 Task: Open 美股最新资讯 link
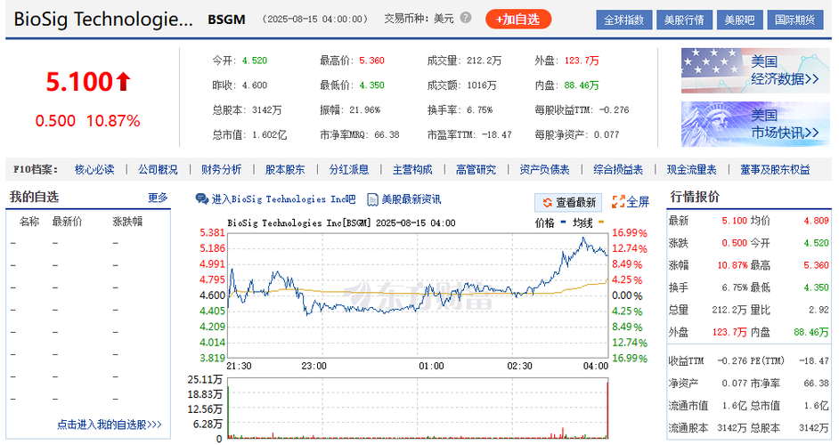pyautogui.click(x=411, y=199)
